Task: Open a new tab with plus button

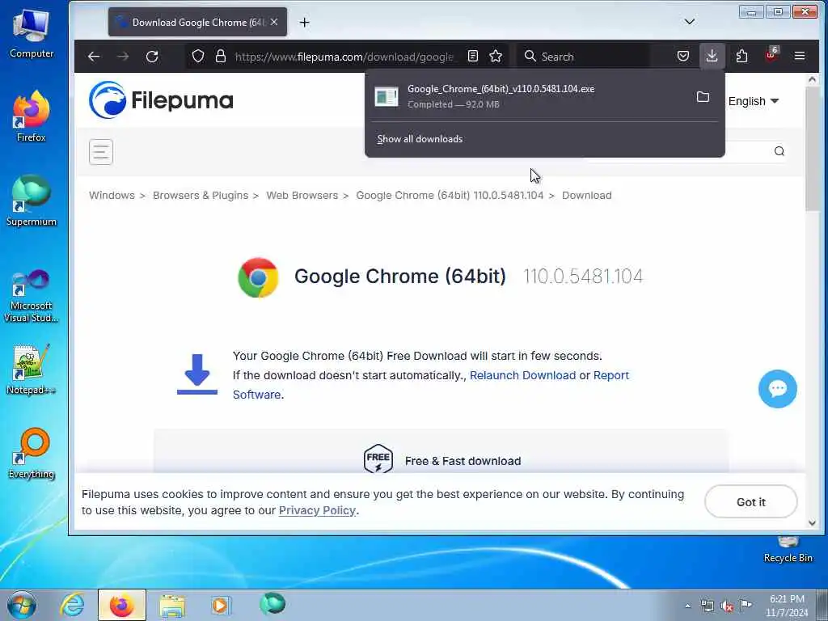Action: coord(304,22)
